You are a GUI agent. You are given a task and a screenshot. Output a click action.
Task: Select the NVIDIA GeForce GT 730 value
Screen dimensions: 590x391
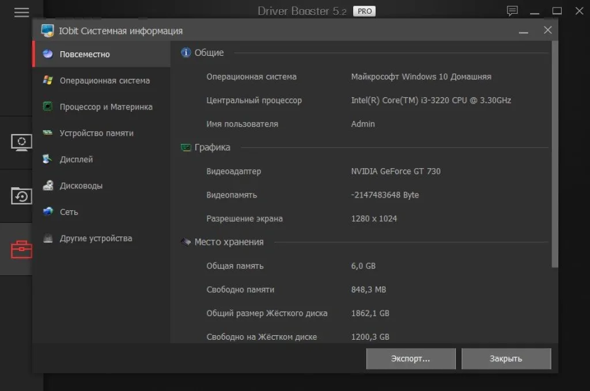pos(395,172)
